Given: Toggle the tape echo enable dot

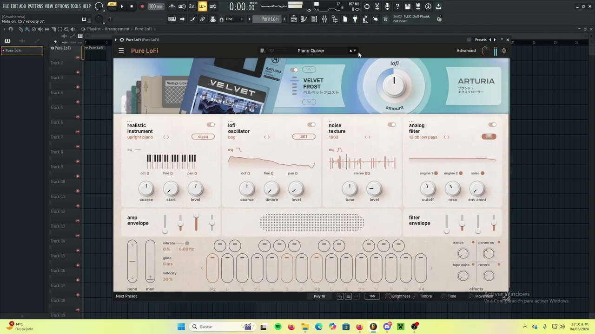Looking at the screenshot, I should [473, 265].
